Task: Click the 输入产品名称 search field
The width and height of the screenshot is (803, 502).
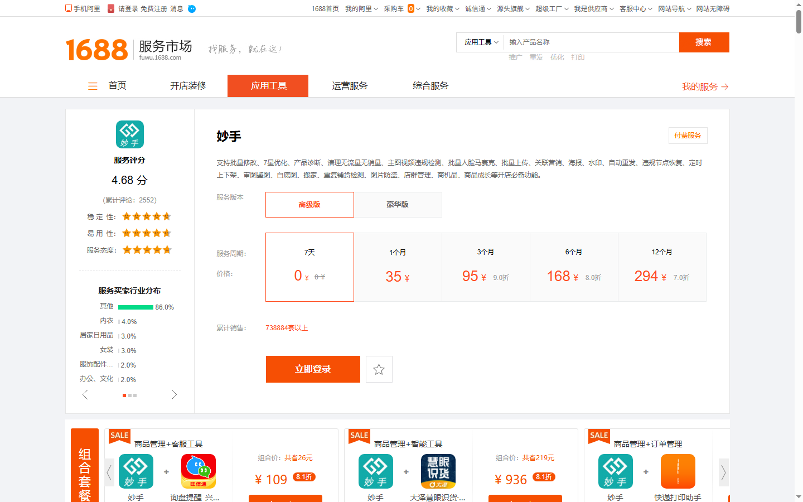Action: (591, 42)
